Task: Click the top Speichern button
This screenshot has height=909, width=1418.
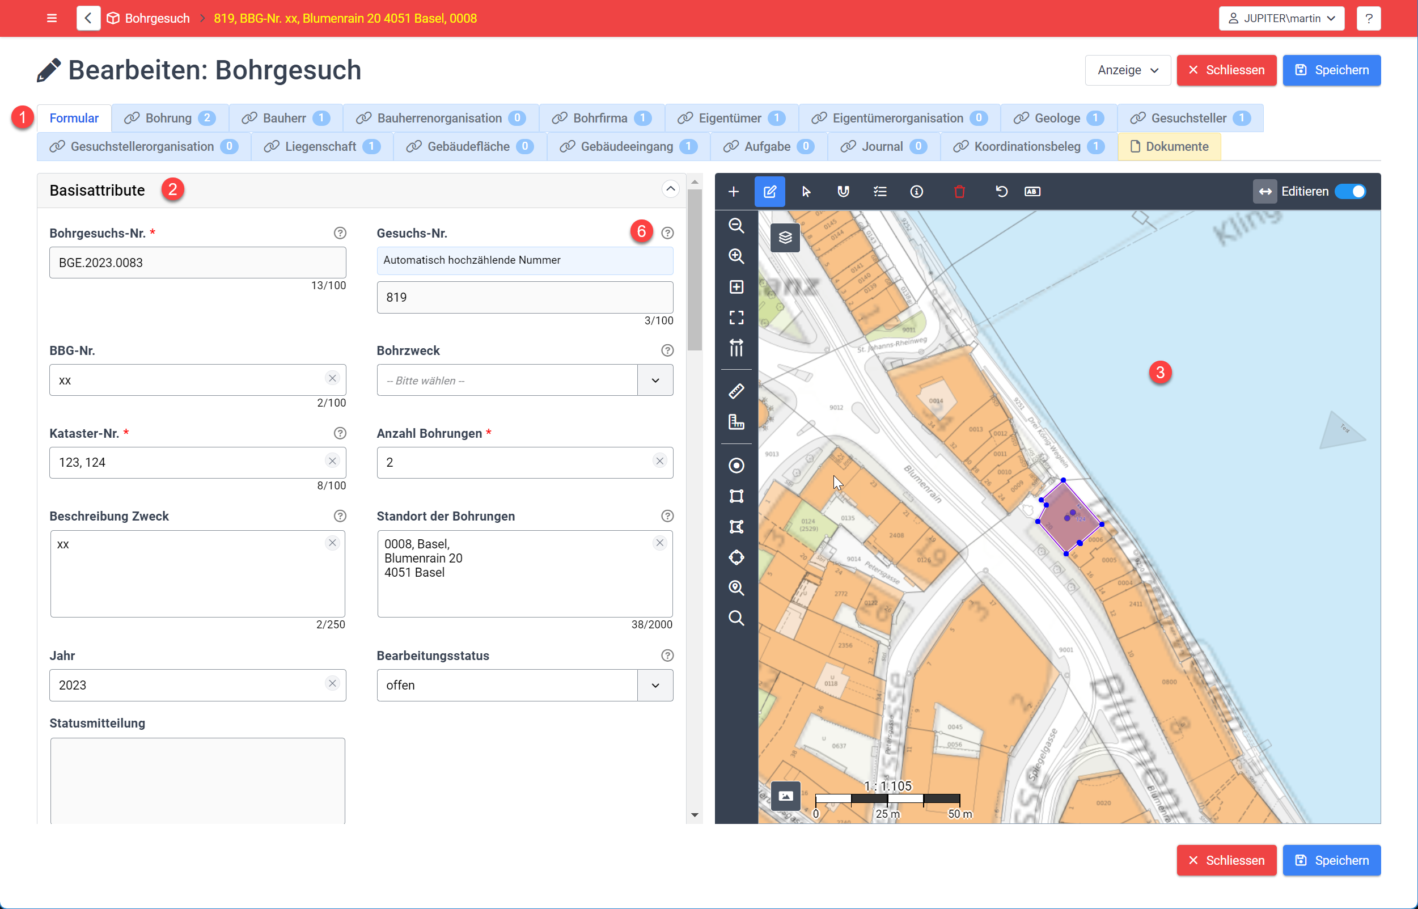Action: [1331, 70]
